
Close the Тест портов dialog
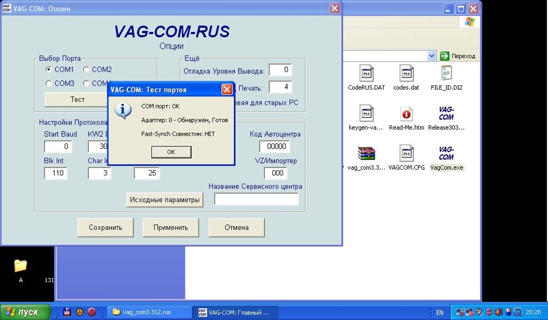click(227, 89)
